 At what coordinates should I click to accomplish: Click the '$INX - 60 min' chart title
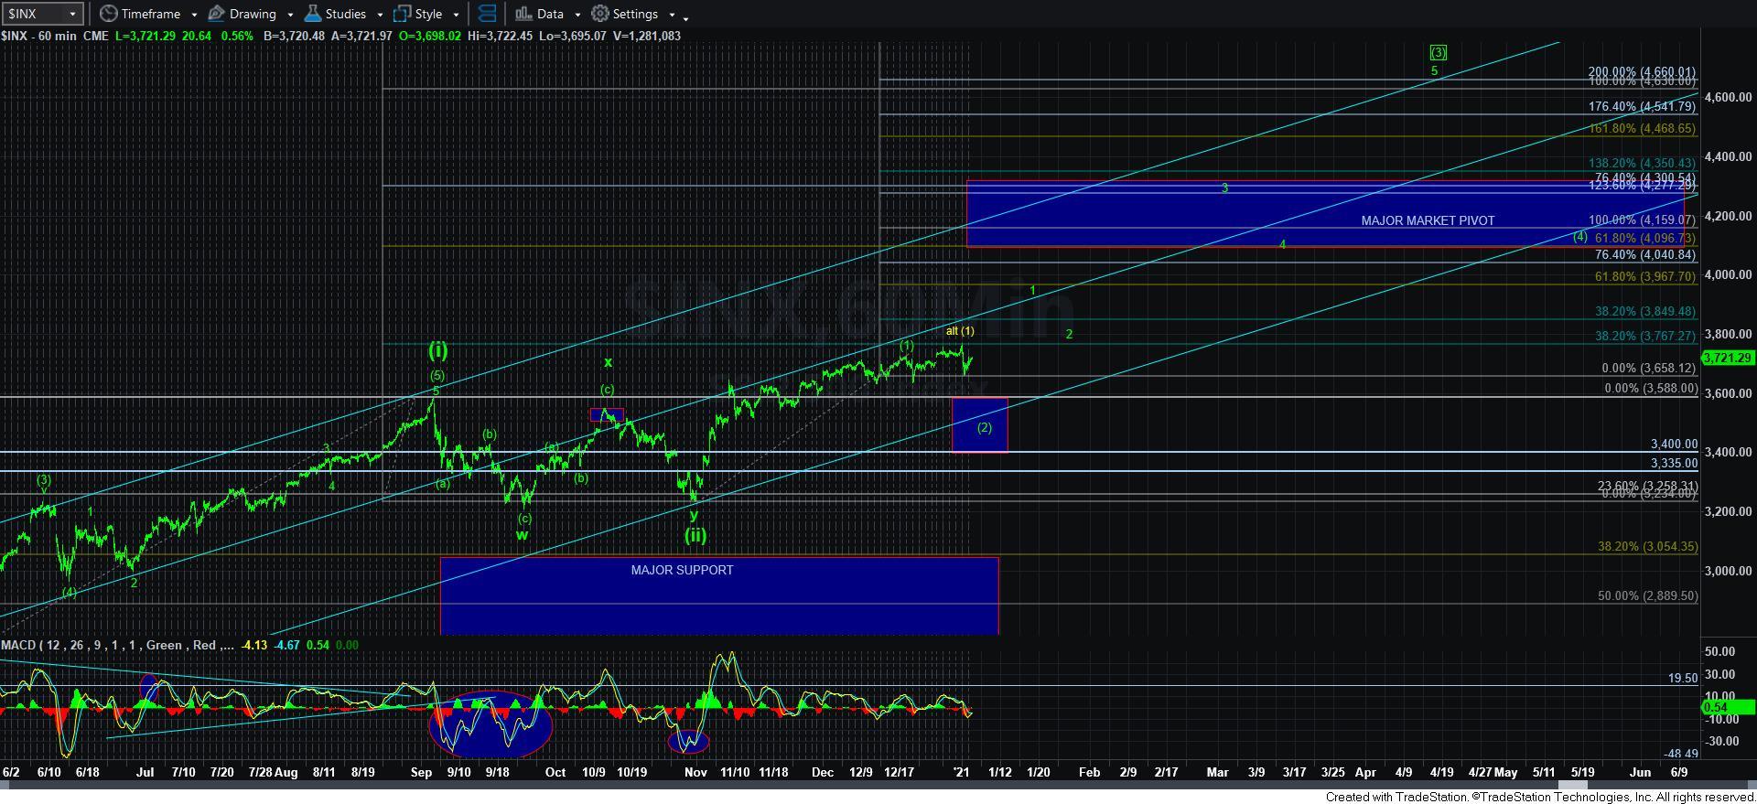pyautogui.click(x=39, y=36)
